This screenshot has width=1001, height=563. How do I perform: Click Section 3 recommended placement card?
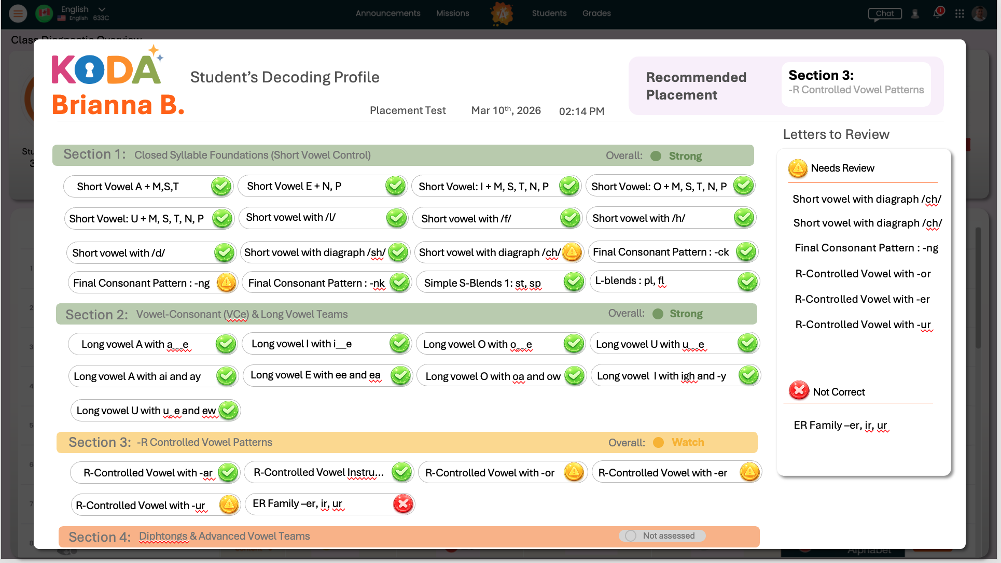point(856,84)
